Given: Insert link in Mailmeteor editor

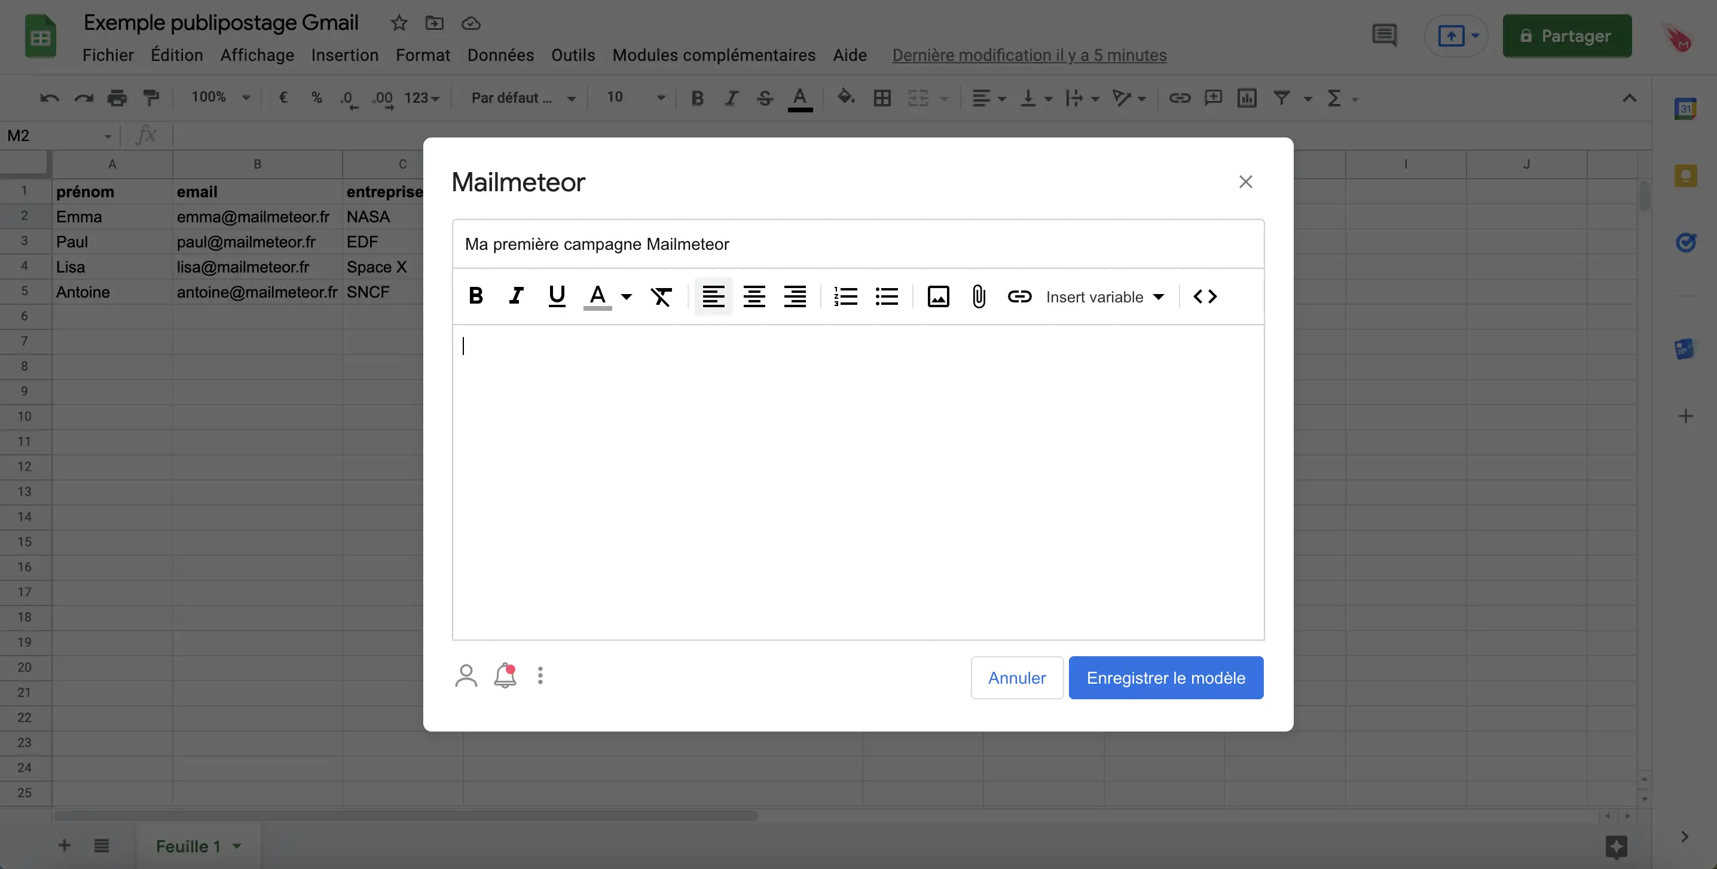Looking at the screenshot, I should [x=1019, y=296].
